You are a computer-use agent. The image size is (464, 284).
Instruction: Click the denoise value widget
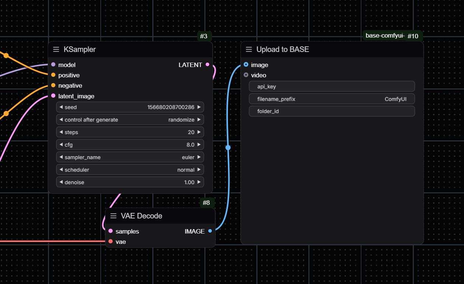pos(130,182)
